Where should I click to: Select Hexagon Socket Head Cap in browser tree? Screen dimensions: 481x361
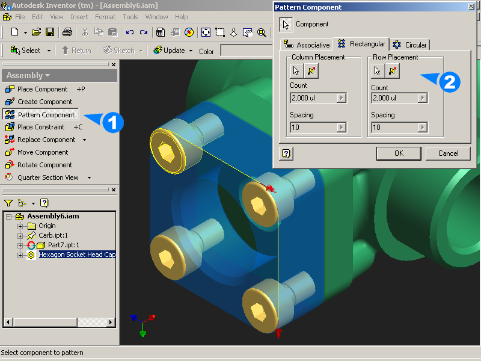77,255
